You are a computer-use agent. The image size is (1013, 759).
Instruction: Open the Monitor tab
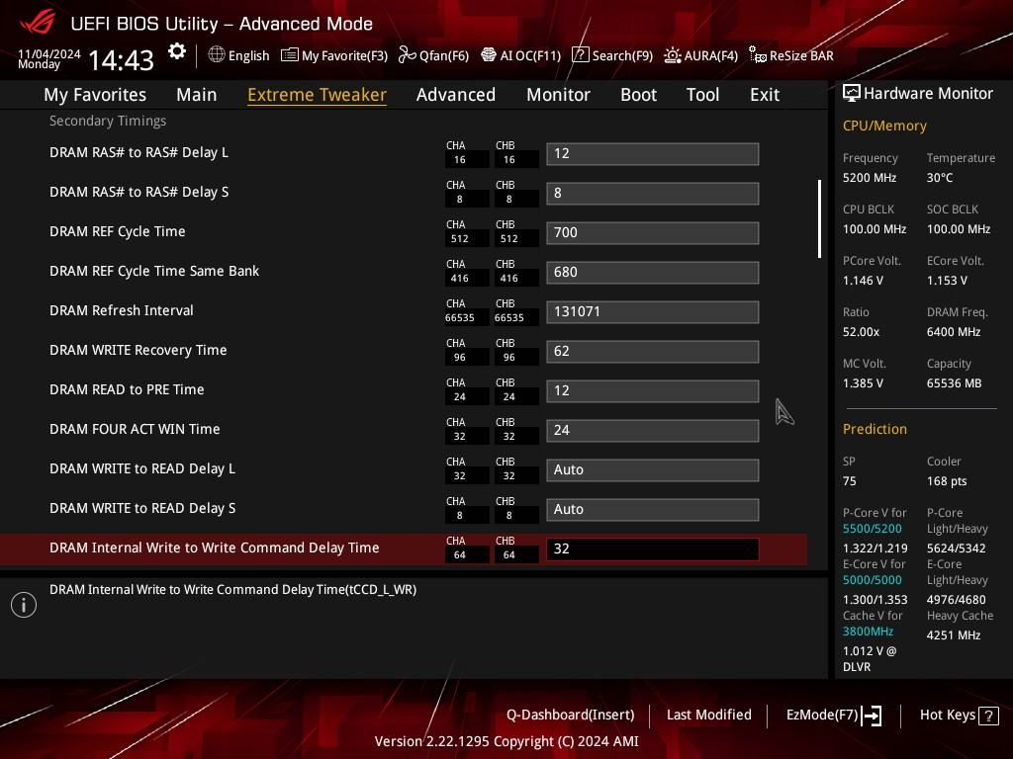click(558, 95)
